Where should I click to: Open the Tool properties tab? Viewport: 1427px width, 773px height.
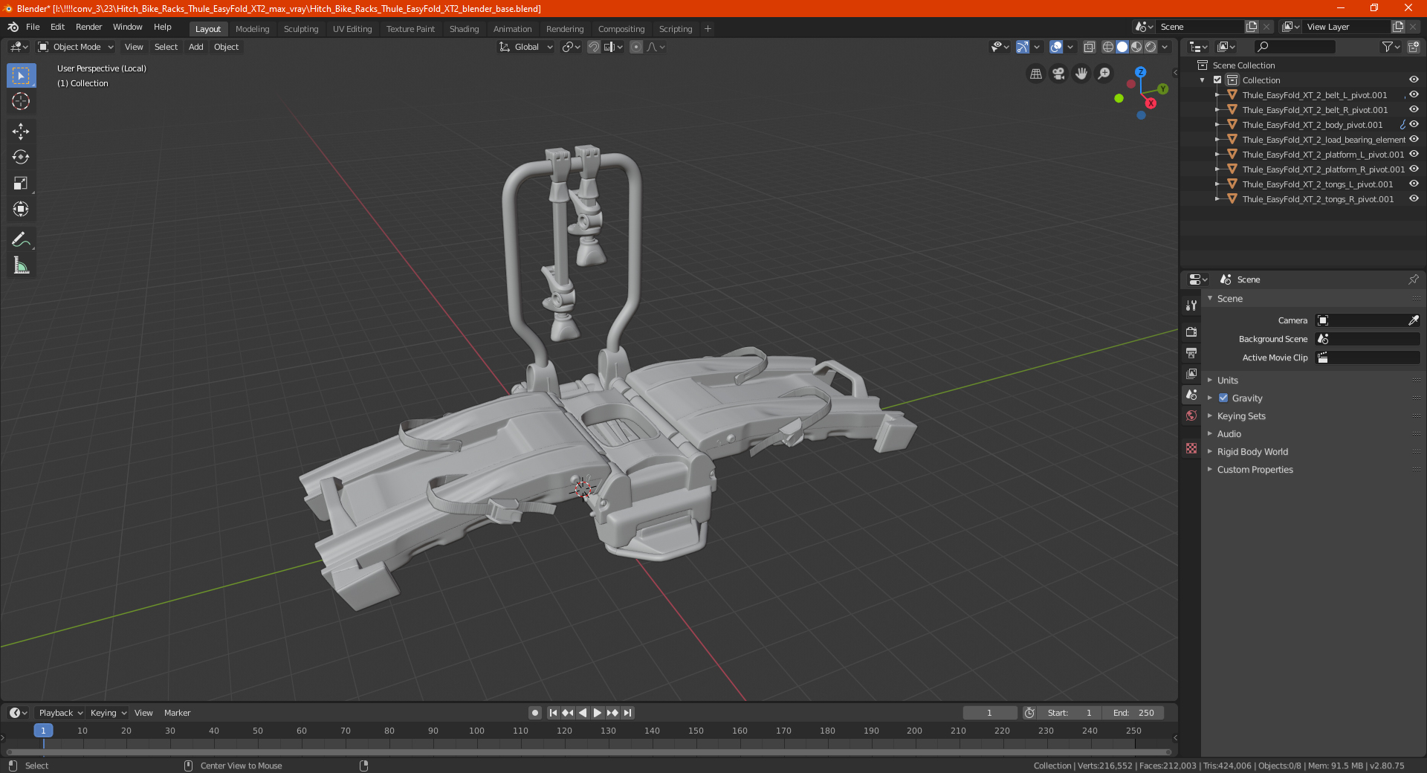point(1191,305)
